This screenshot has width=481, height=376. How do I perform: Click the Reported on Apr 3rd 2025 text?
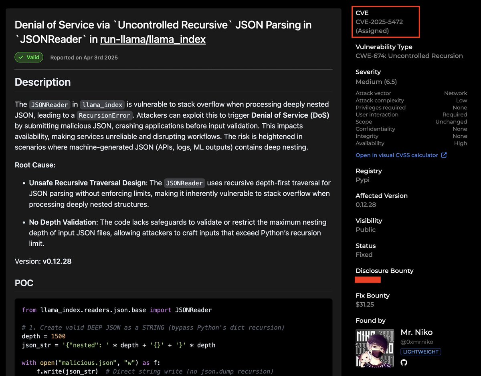tap(84, 57)
